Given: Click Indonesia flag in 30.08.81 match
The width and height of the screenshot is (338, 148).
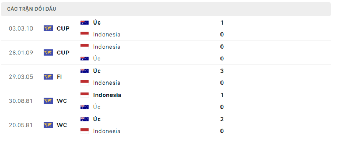Looking at the screenshot, I should [x=84, y=95].
